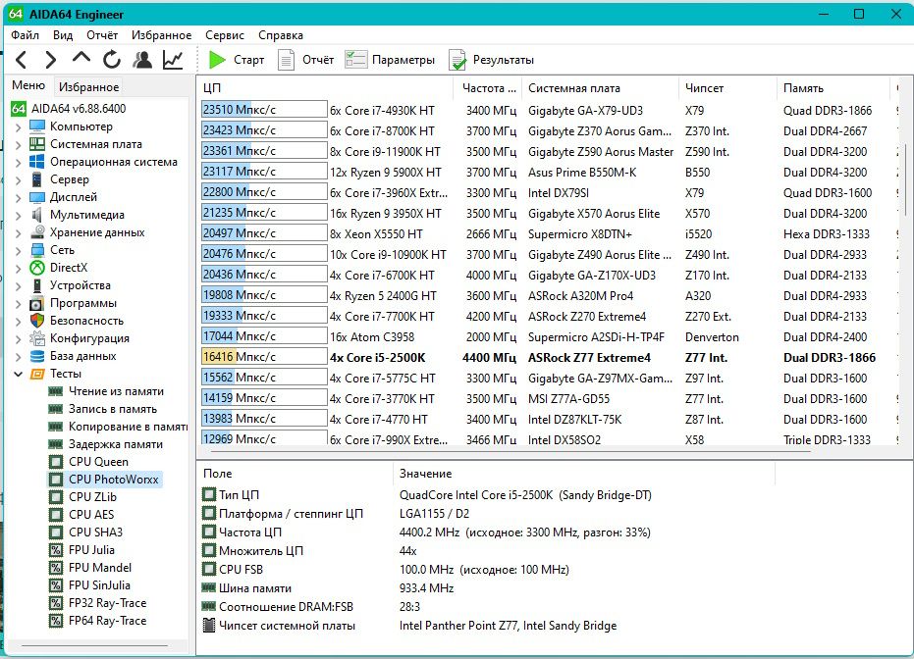Click the Отчёт toolbar button

tap(305, 60)
